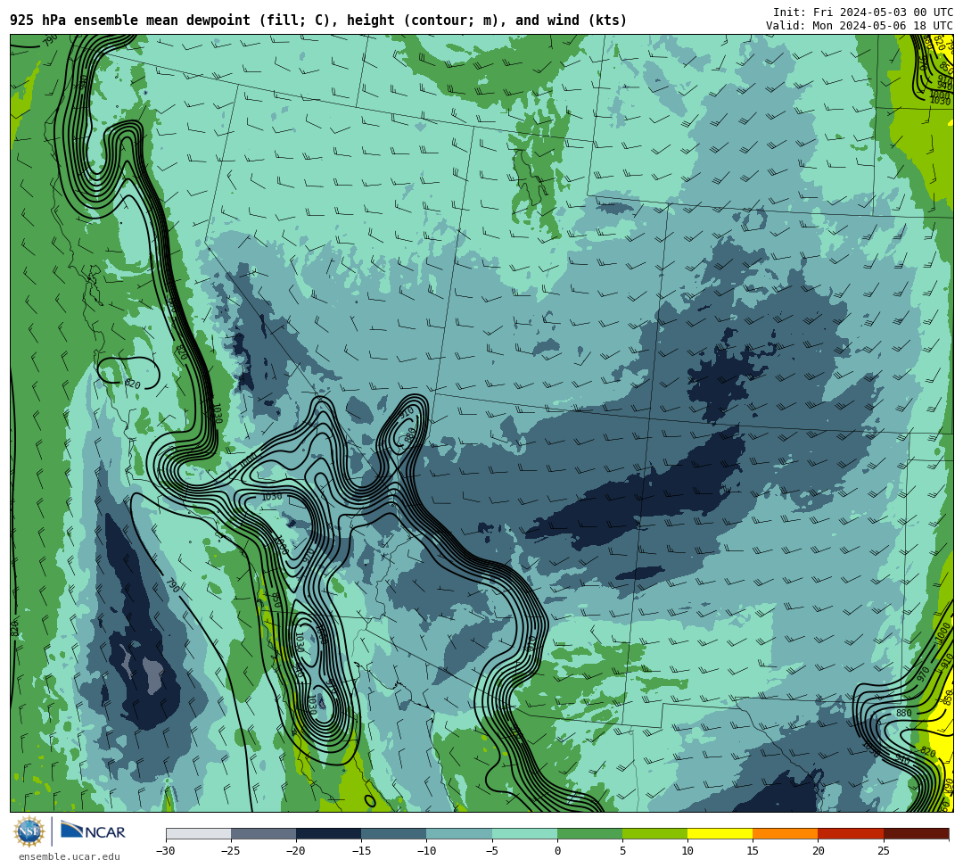Pick the mint -5 to 0 colorbar swatch
Viewport: 963px width, 868px height.
[524, 833]
